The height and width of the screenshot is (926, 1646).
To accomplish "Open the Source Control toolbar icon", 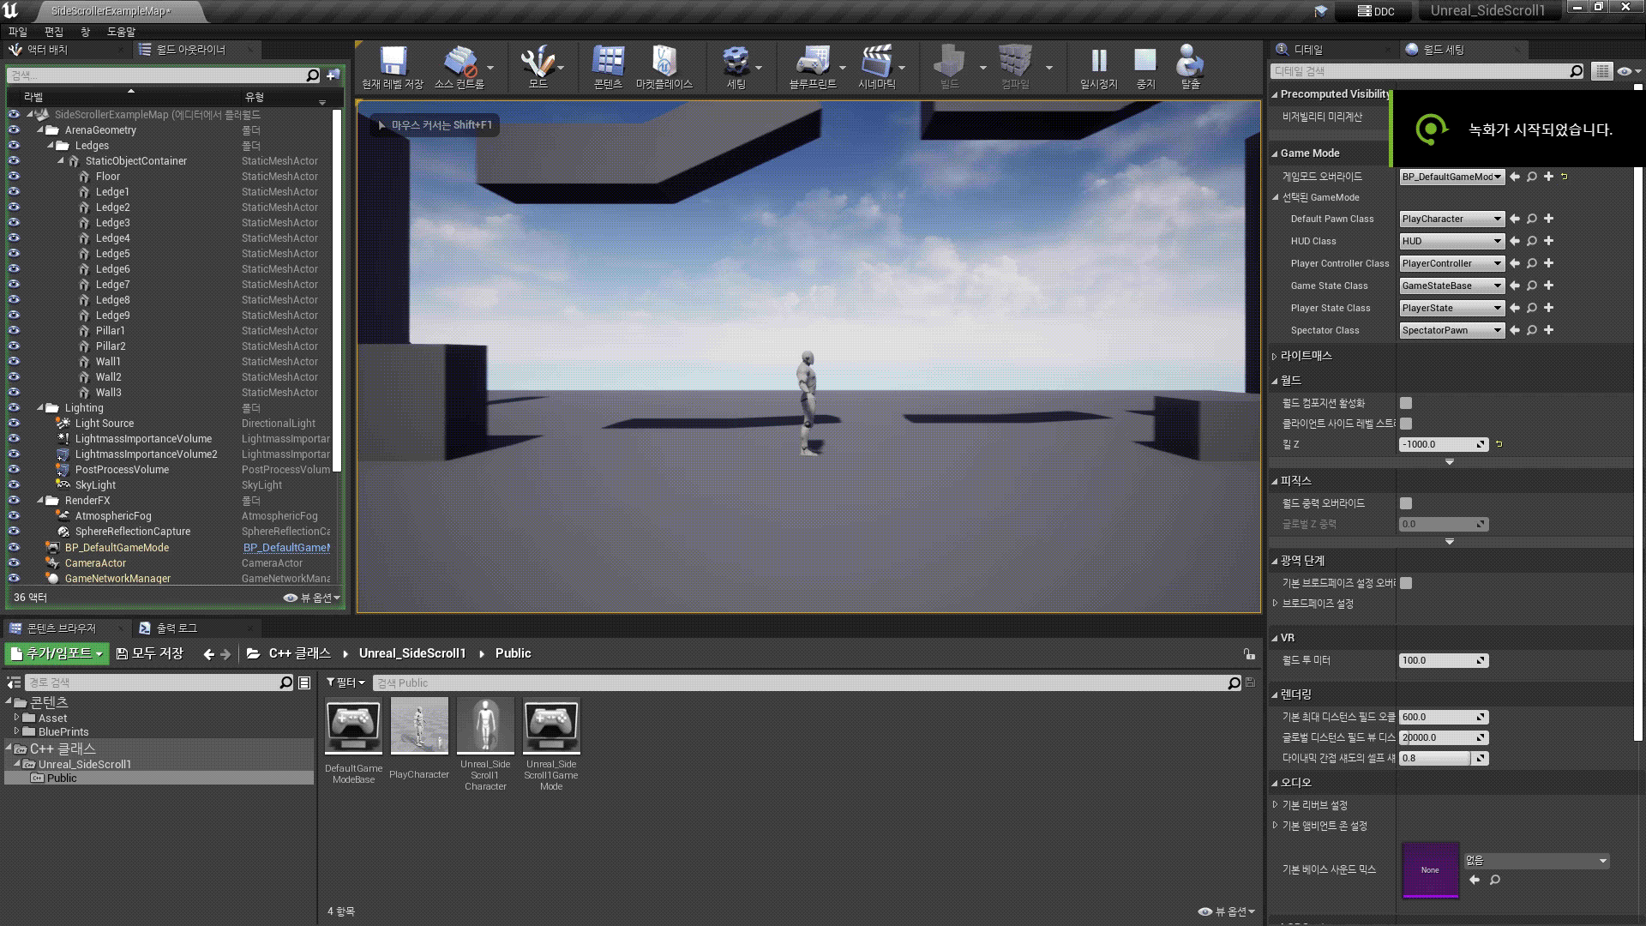I will pyautogui.click(x=460, y=62).
